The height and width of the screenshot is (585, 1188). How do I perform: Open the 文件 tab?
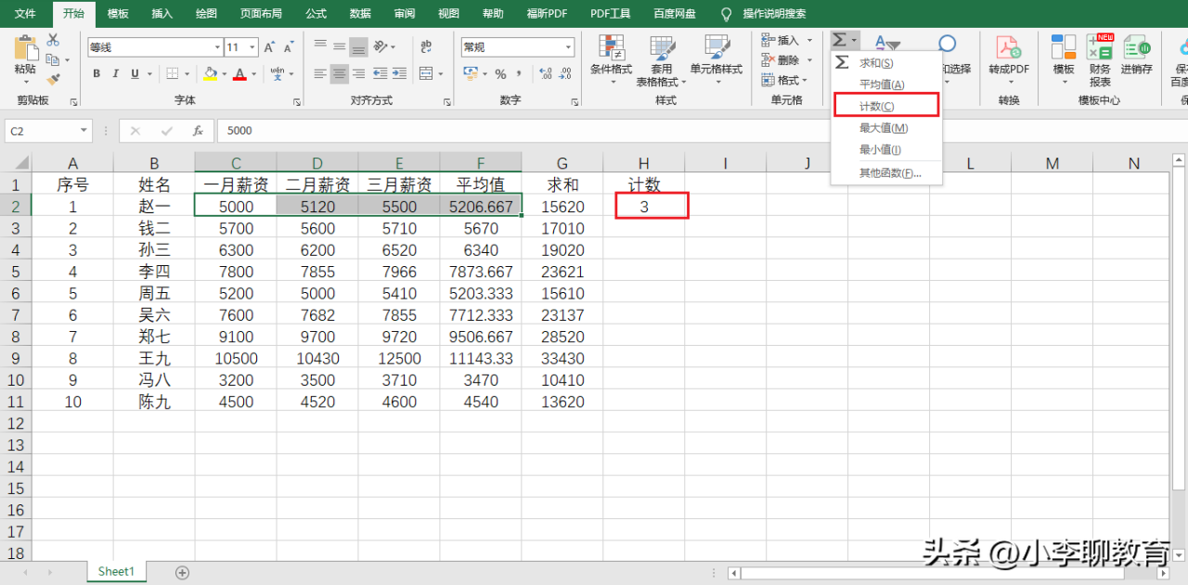pyautogui.click(x=26, y=14)
